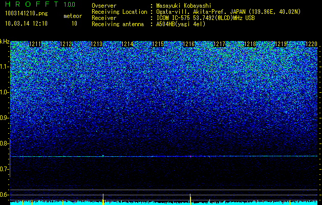Click the 1215 time marker

click(x=158, y=44)
